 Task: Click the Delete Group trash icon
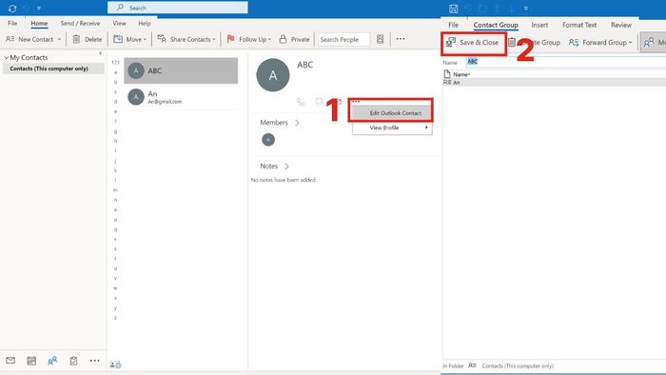coord(512,42)
